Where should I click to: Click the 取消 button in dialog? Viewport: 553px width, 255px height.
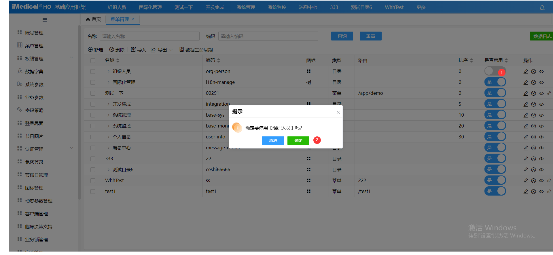tap(273, 140)
